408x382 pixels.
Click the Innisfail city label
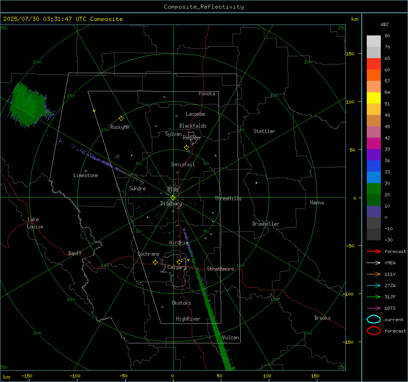coord(183,164)
